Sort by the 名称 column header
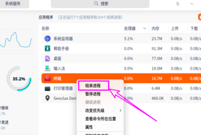Screen dimensions: 201x135 (45, 28)
